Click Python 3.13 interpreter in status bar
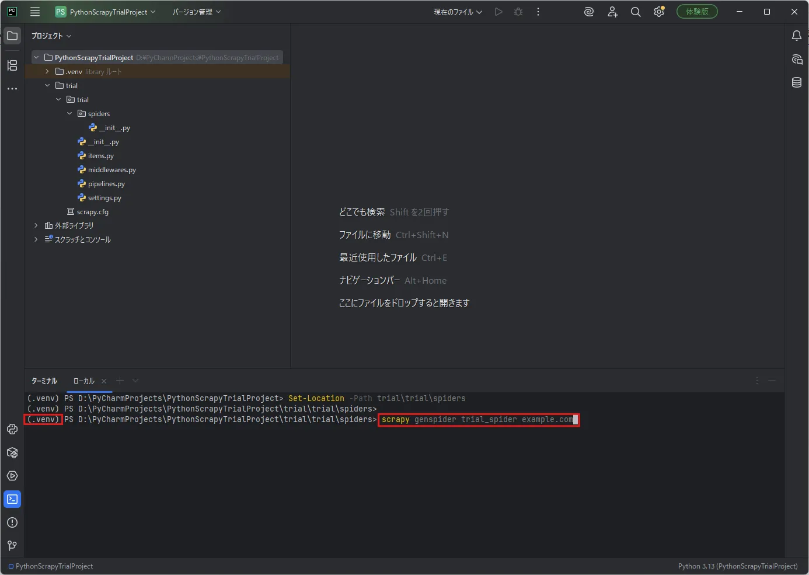This screenshot has height=575, width=809. [738, 566]
